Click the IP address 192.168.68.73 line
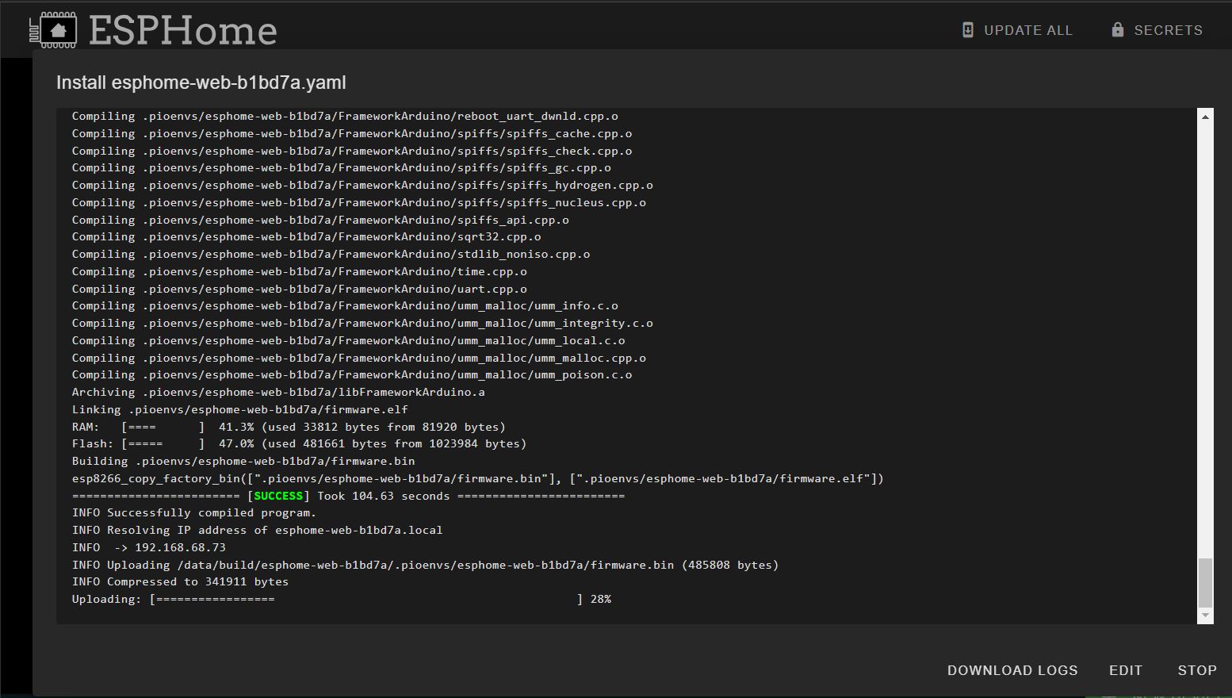Screen dimensions: 1232x698 [149, 547]
